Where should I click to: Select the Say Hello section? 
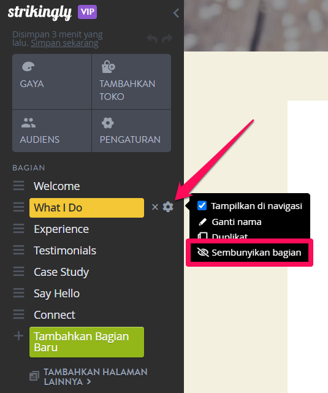[x=56, y=294]
